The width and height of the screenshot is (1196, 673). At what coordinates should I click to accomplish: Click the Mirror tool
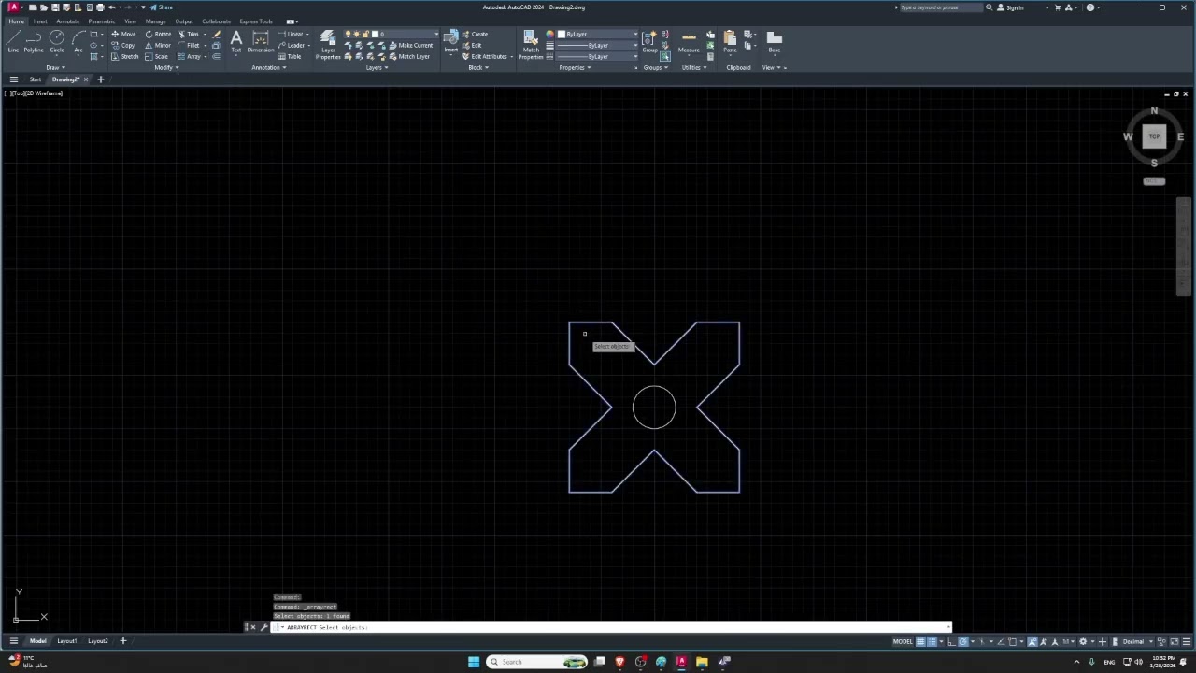[x=158, y=45]
